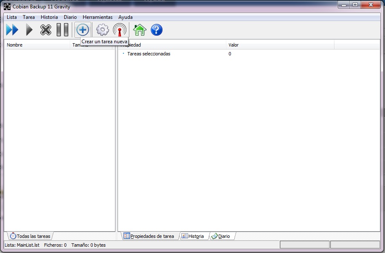The image size is (385, 253).
Task: Open help via blue question mark icon
Action: (x=157, y=30)
